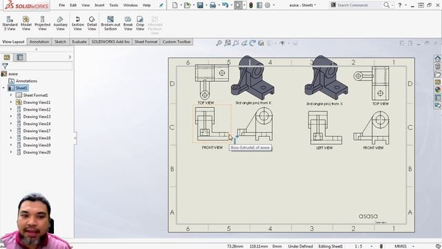Switch to the Sheet Format tab
The width and height of the screenshot is (442, 249).
pyautogui.click(x=146, y=41)
